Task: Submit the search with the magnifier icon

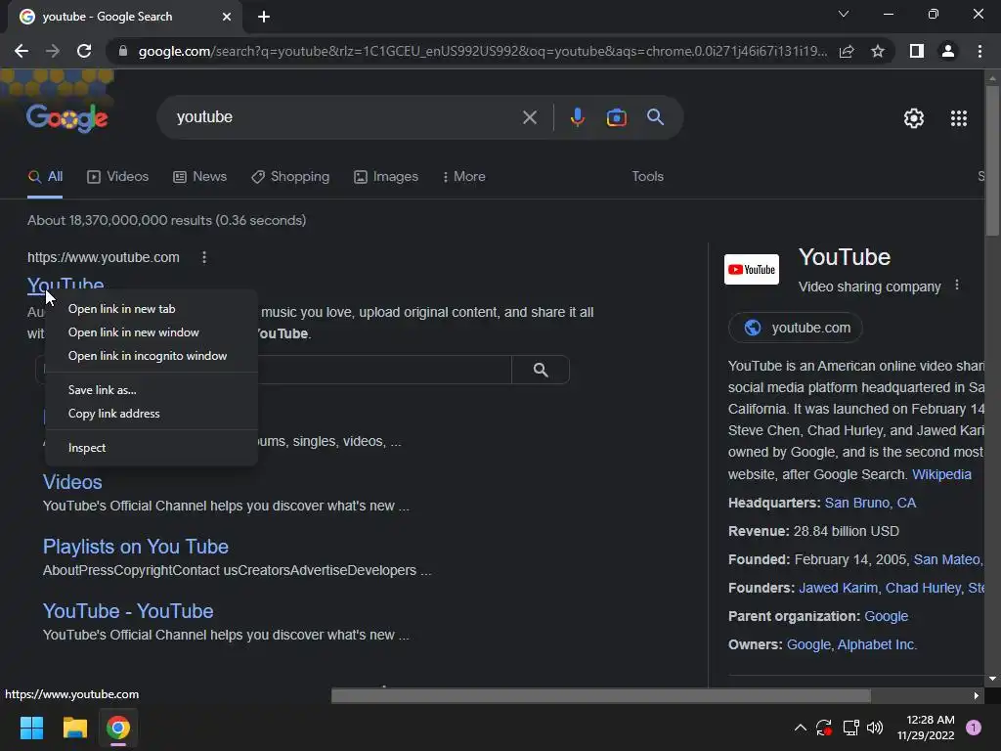Action: point(656,117)
